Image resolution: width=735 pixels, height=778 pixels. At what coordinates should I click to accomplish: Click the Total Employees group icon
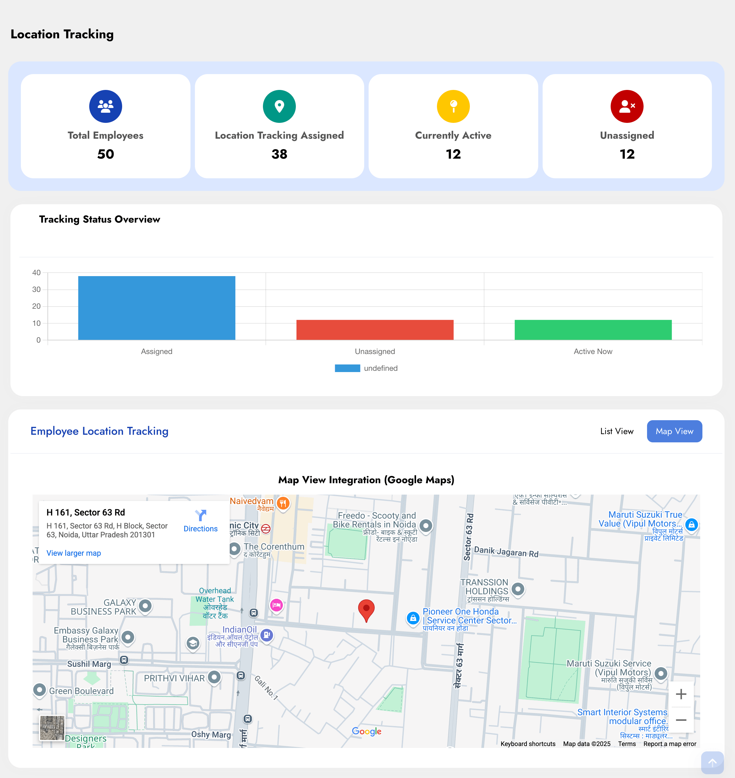[x=105, y=106]
